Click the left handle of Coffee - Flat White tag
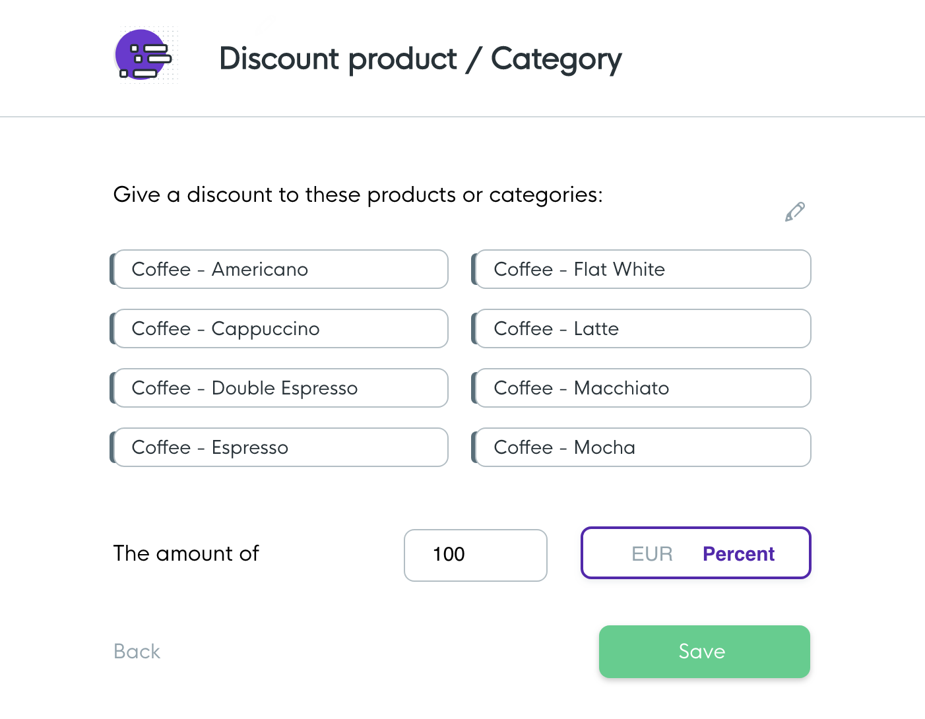The image size is (925, 719). (474, 269)
